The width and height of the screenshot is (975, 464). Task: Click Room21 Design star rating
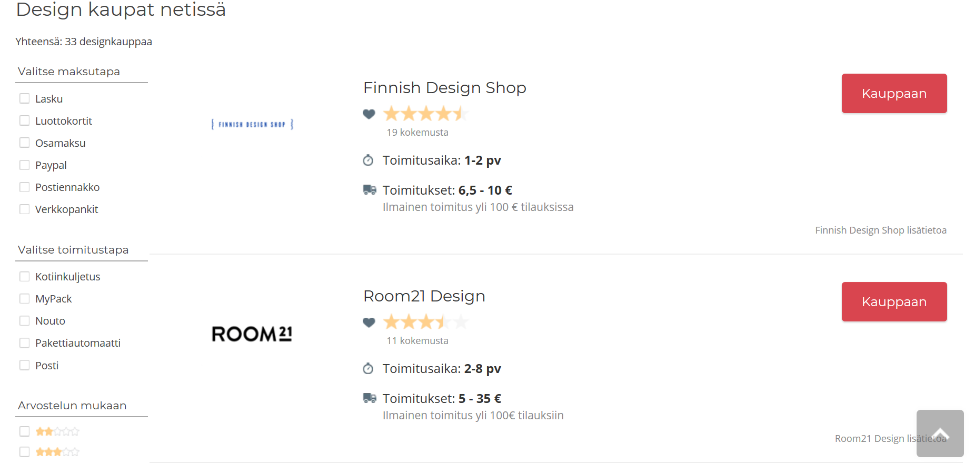tap(426, 322)
